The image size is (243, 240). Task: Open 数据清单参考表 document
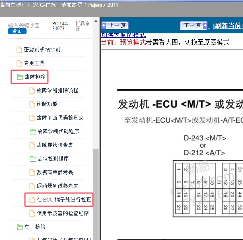point(55,172)
